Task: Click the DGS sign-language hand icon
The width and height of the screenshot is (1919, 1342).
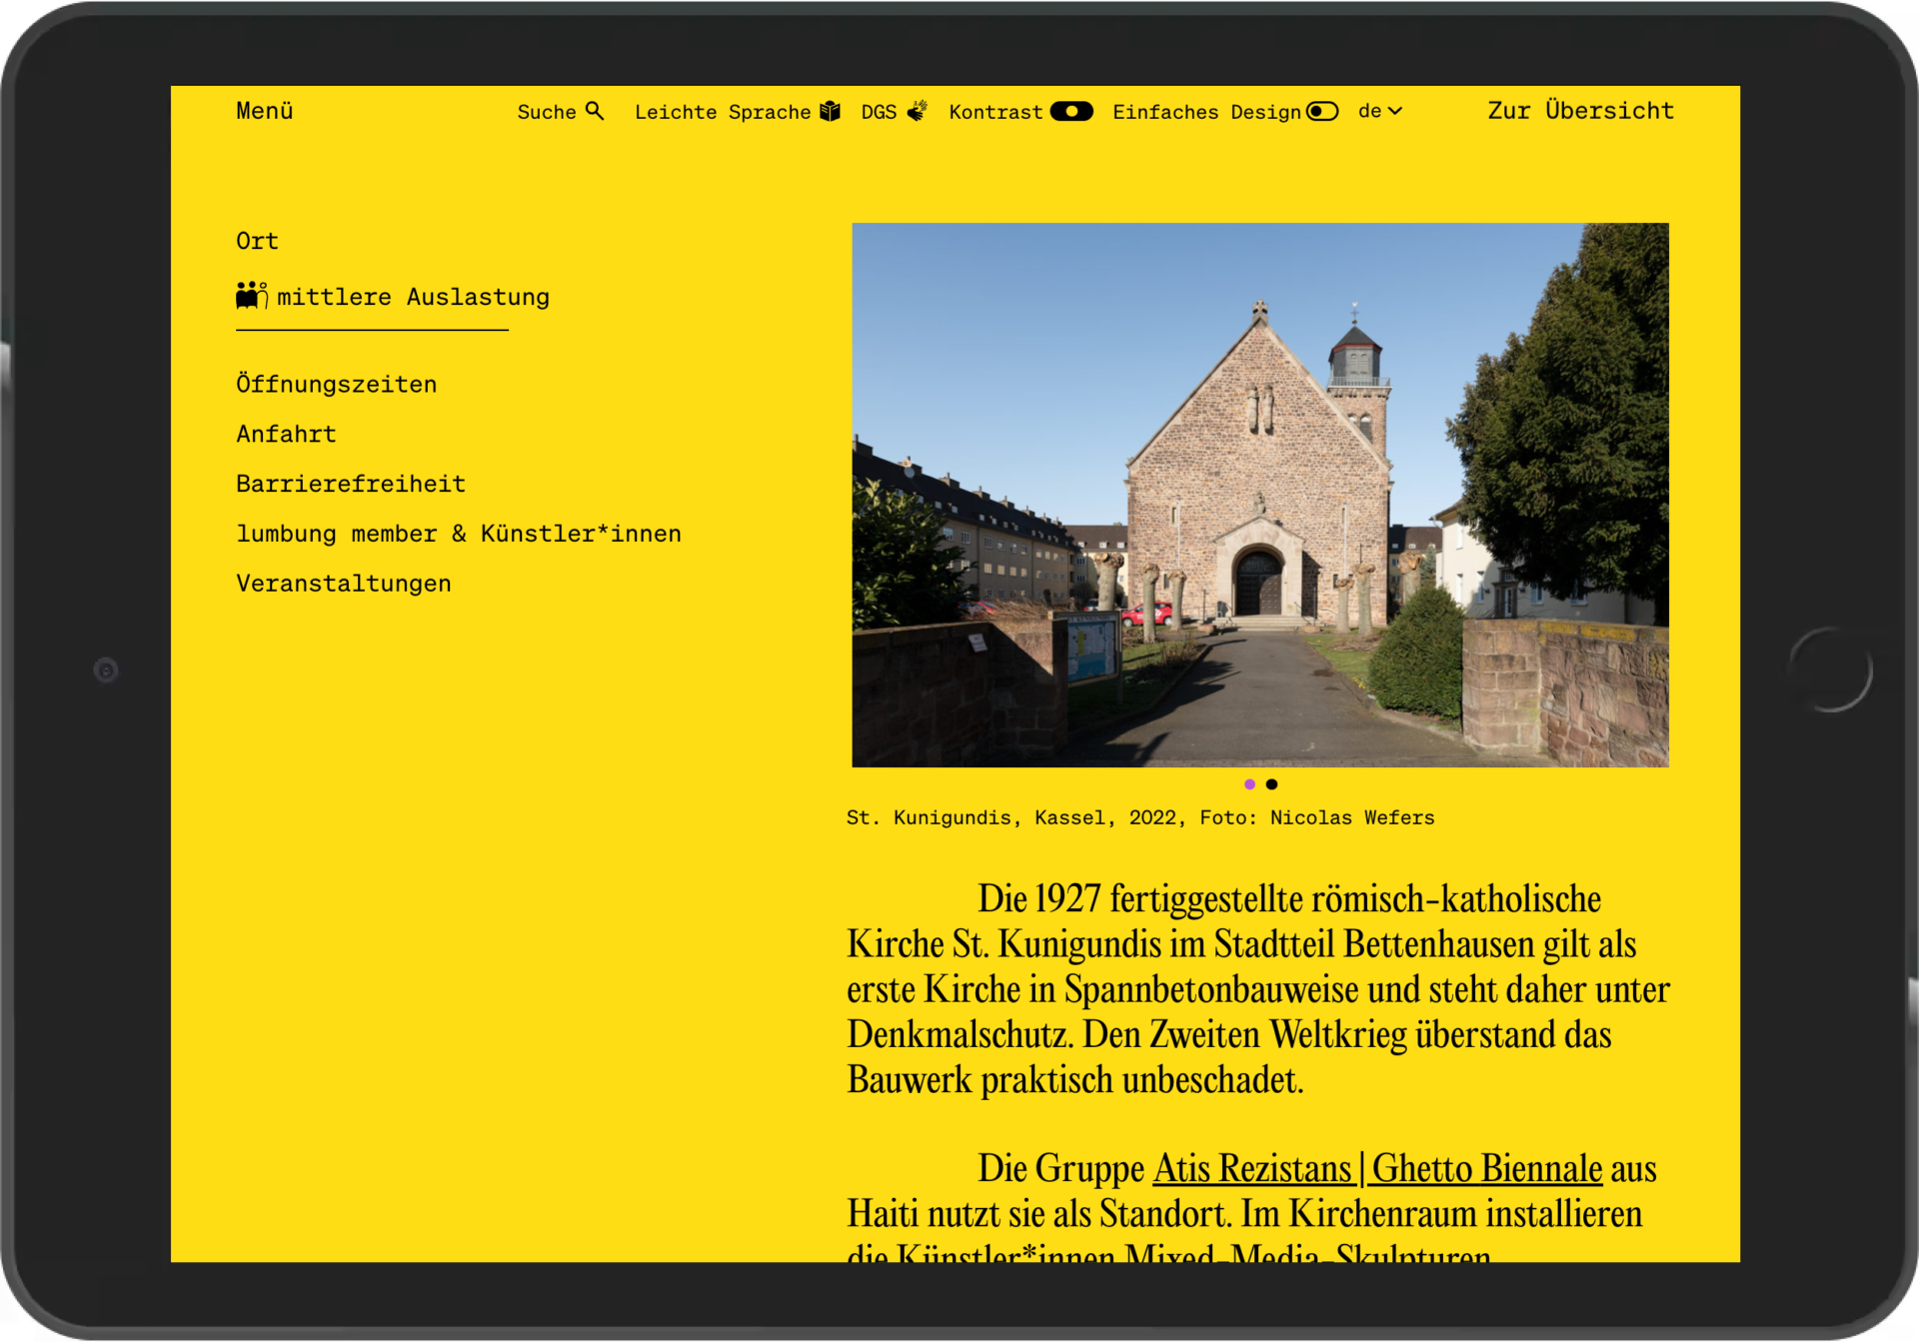Action: coord(916,111)
